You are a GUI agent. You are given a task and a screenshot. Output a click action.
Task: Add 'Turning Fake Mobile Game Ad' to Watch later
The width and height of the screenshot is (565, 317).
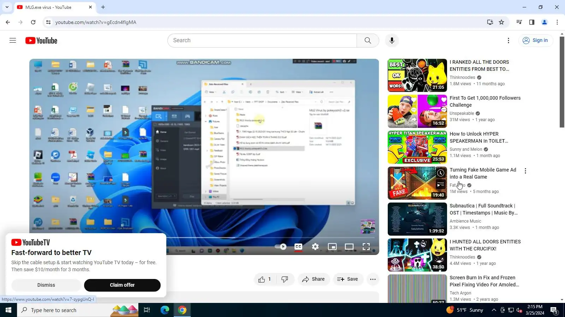441,173
